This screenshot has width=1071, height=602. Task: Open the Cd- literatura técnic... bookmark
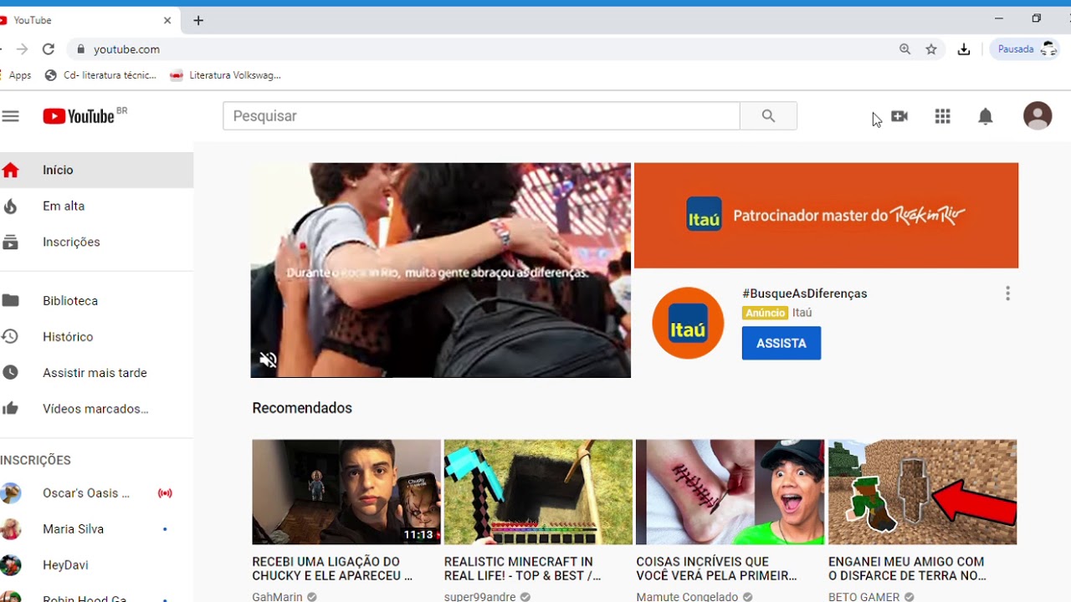100,75
